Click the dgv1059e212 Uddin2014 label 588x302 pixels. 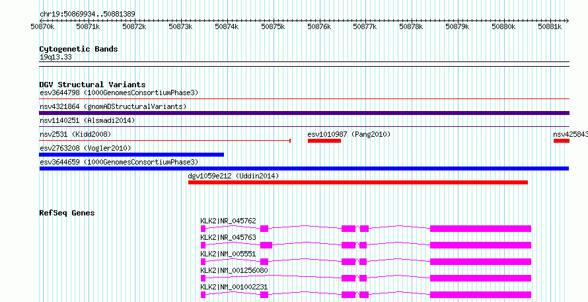(x=233, y=176)
